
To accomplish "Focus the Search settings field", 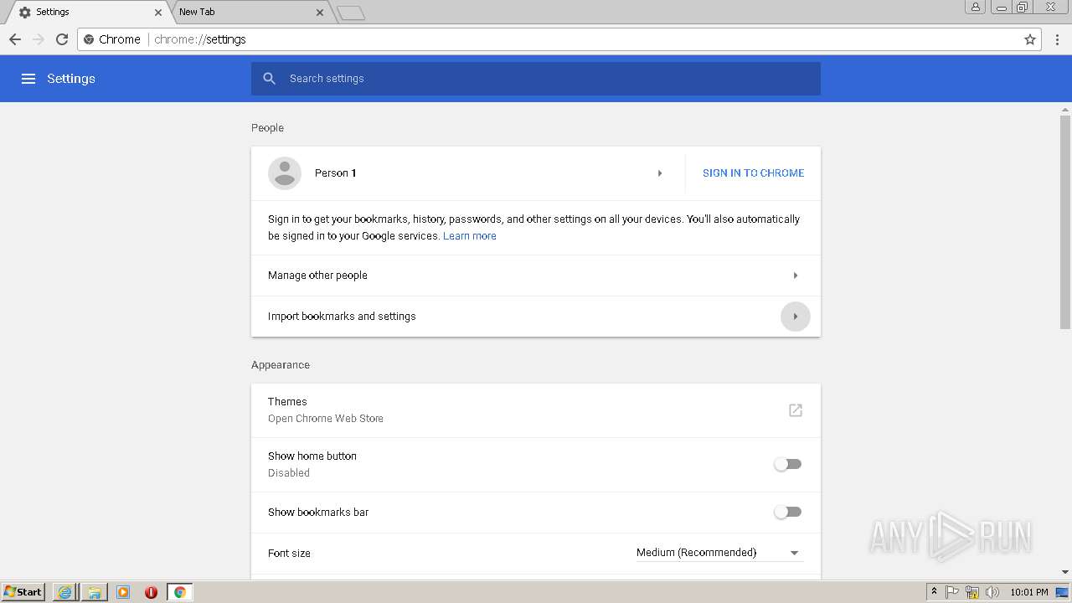I will point(536,79).
